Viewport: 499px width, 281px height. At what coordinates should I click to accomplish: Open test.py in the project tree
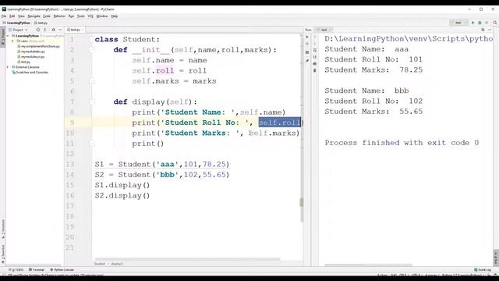24,62
